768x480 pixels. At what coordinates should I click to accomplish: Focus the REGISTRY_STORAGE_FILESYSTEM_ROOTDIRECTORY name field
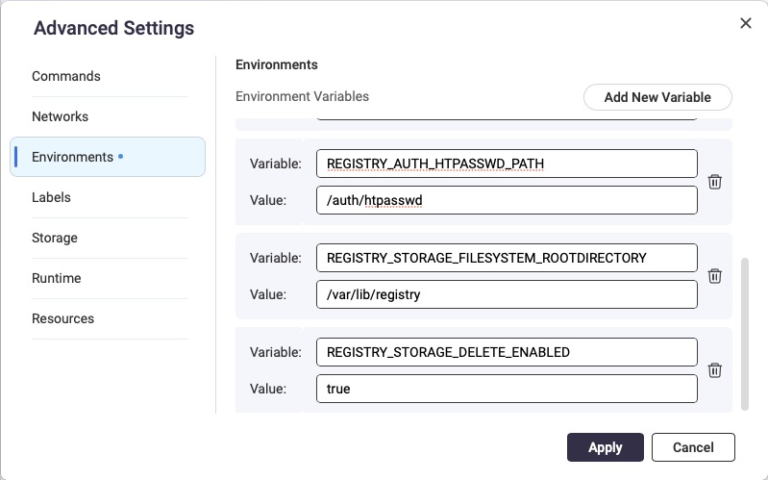coord(507,258)
